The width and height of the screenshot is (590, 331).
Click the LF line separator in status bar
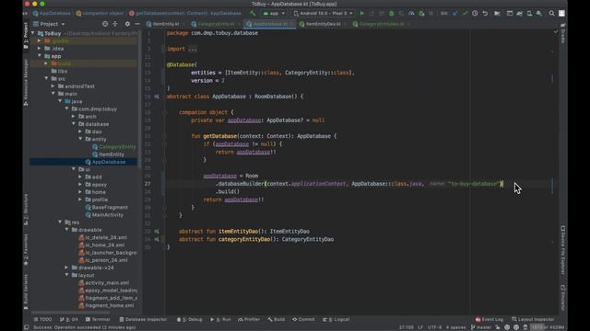coord(420,327)
